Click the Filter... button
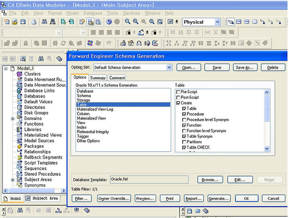This screenshot has width=289, height=218. point(81,199)
